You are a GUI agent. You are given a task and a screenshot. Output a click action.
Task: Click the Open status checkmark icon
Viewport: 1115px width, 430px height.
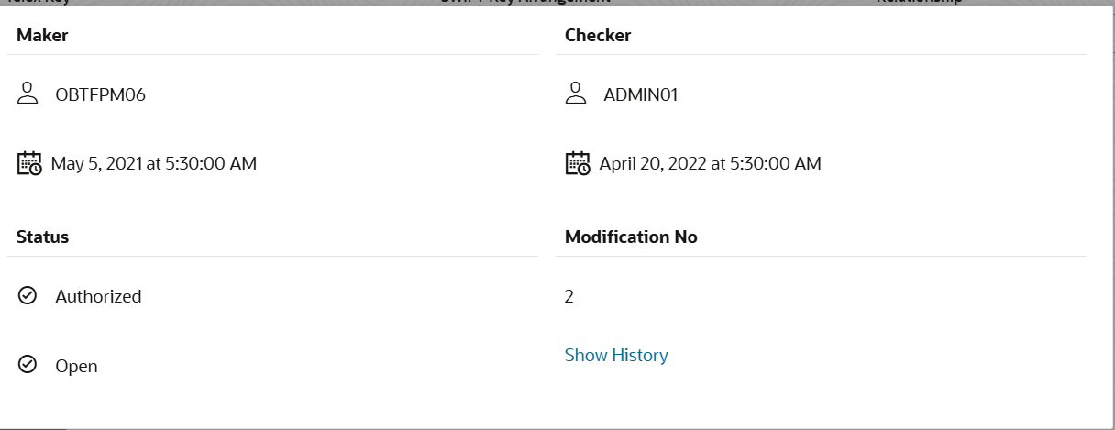28,366
